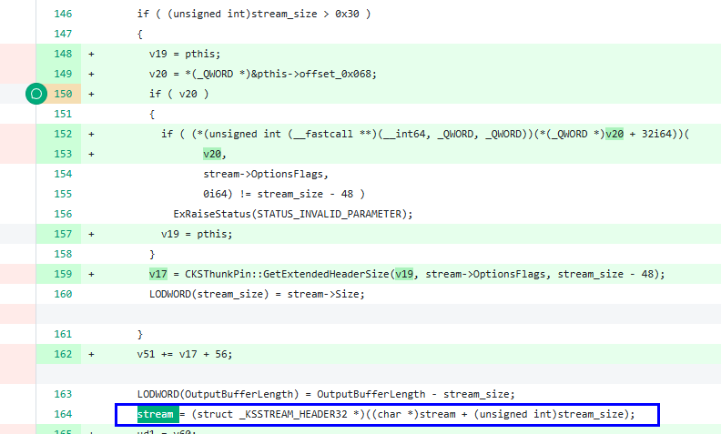Viewport: 721px width, 434px height.
Task: Click line number 159
Action: (63, 274)
